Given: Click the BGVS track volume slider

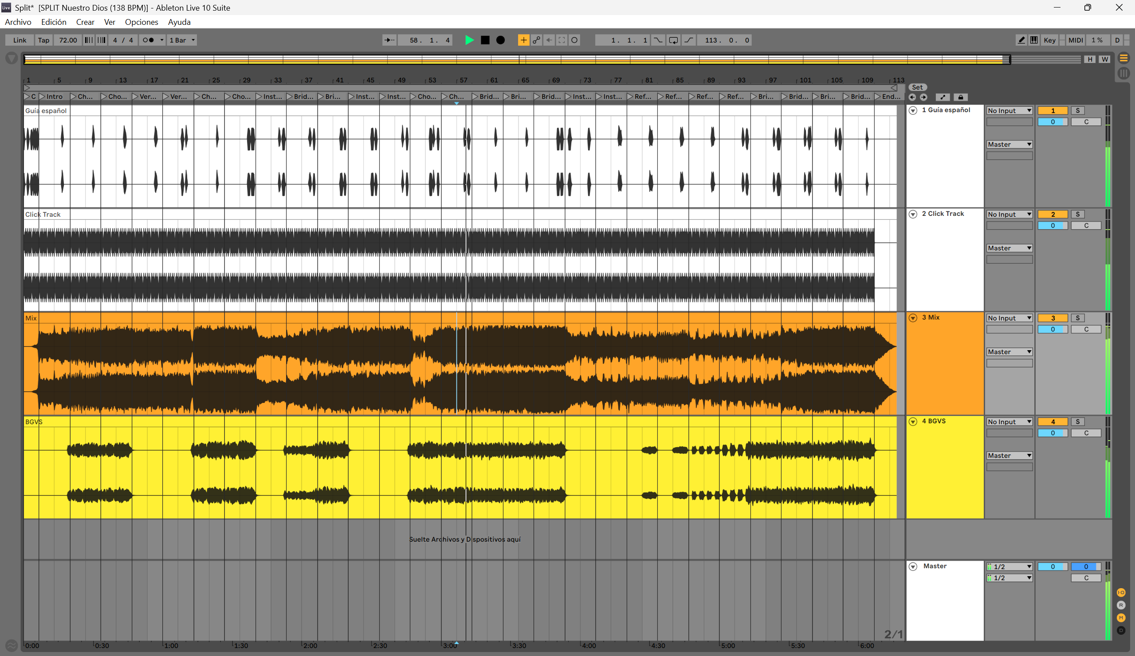Looking at the screenshot, I should [1052, 433].
